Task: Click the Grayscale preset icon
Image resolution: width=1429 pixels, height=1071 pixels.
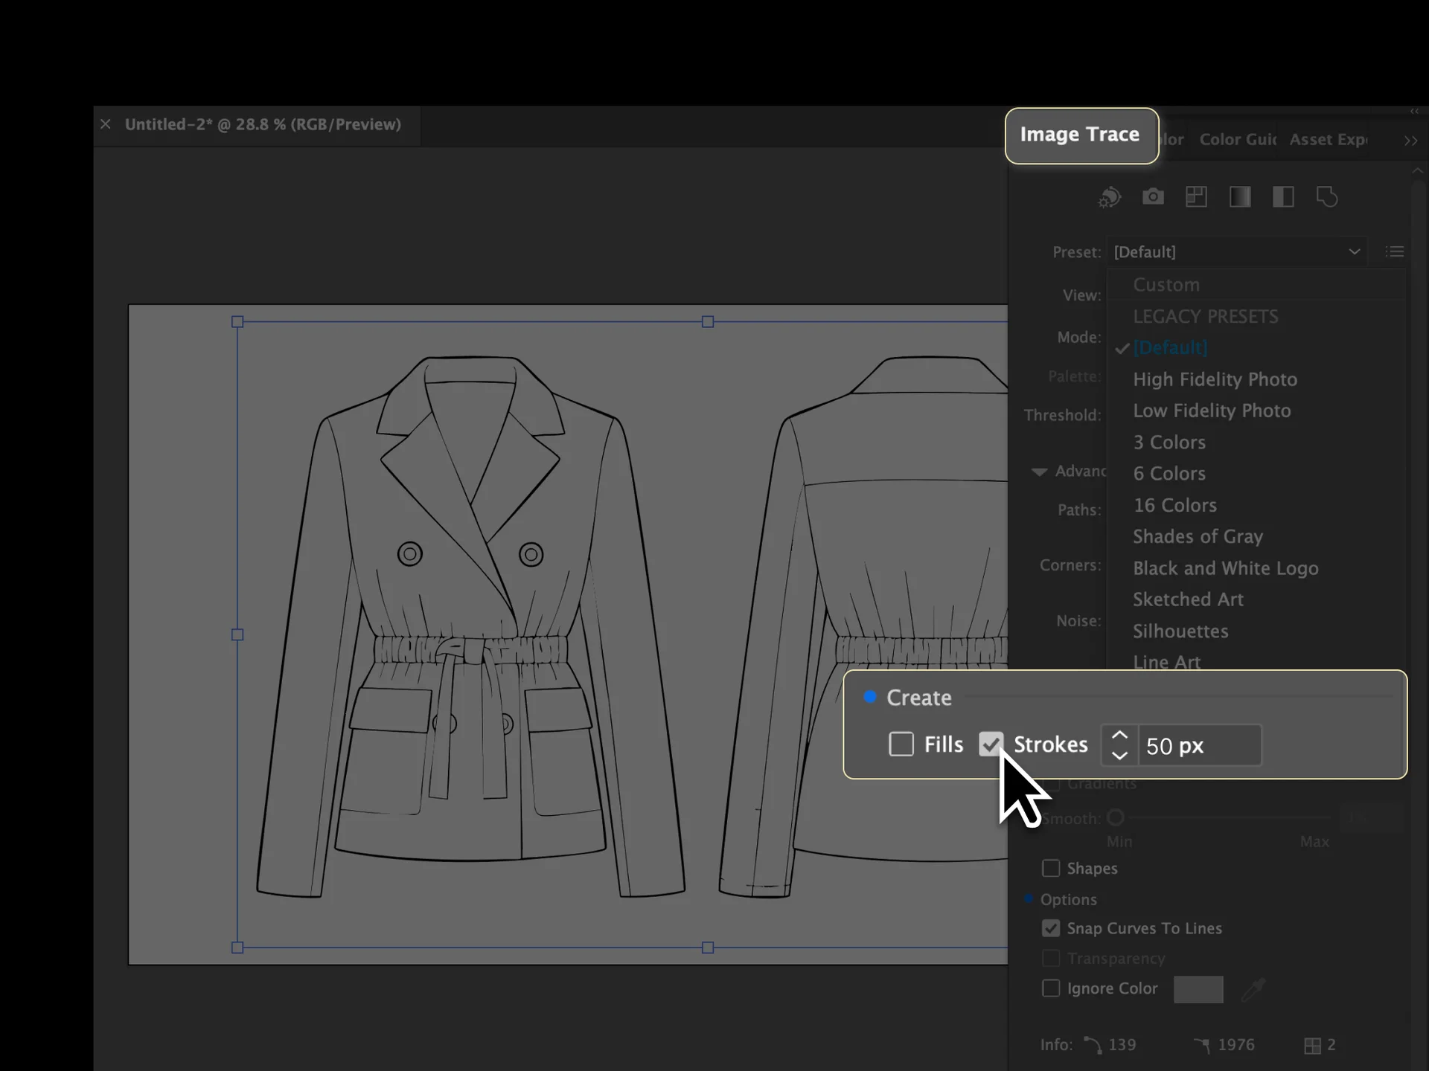Action: click(1240, 197)
